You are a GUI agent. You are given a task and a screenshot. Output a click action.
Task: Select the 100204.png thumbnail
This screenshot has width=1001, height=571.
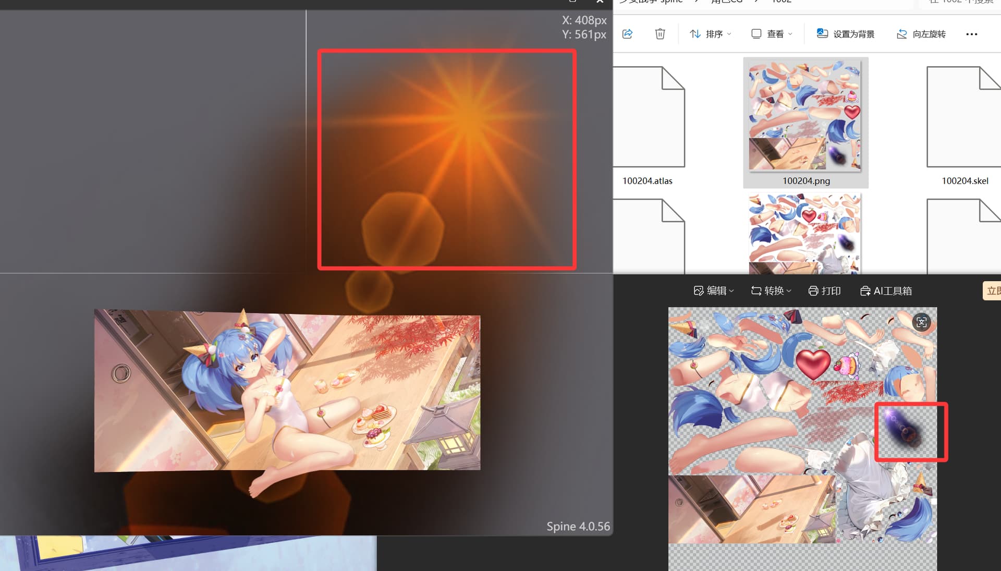[x=805, y=116]
